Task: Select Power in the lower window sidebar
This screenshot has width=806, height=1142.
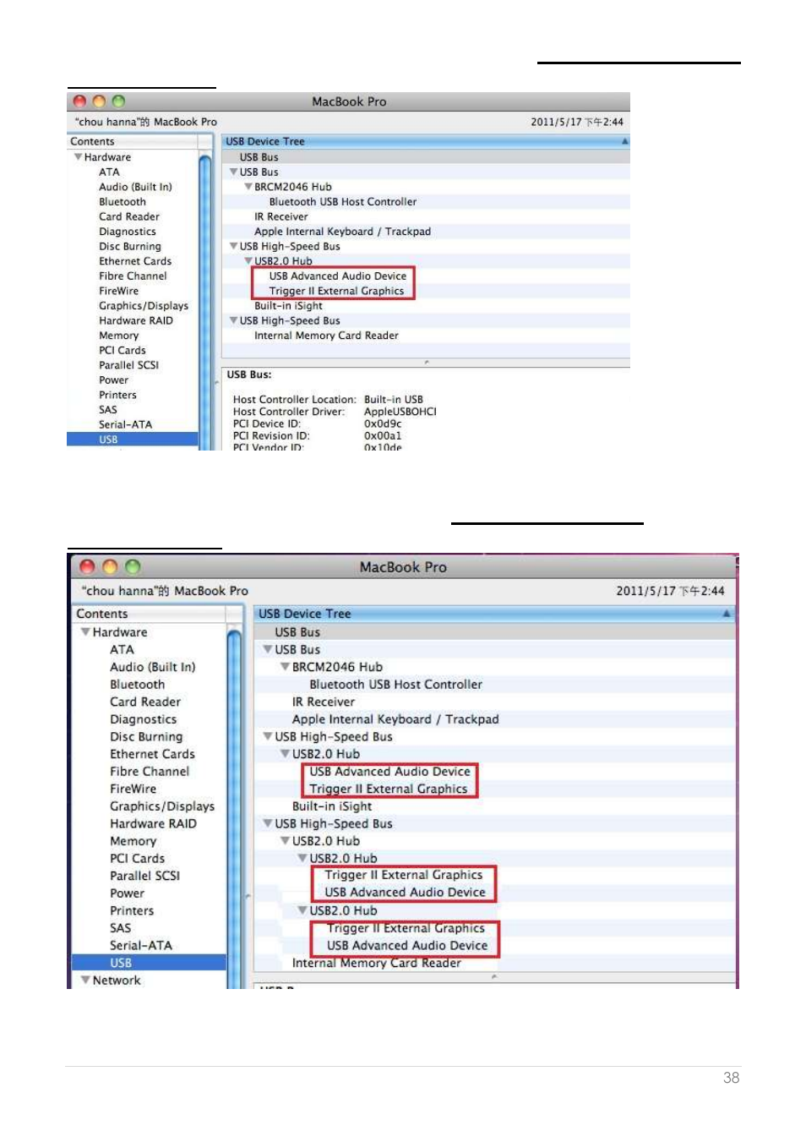Action: click(x=128, y=893)
